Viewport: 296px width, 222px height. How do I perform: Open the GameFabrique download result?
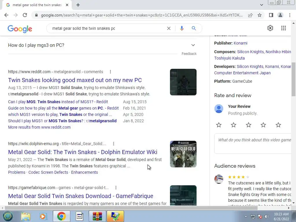click(81, 196)
